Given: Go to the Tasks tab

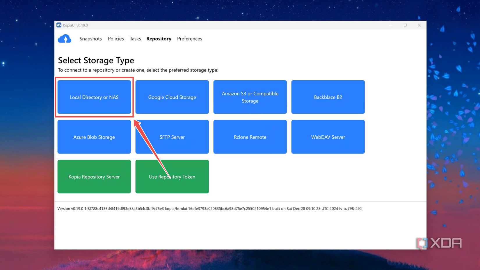Looking at the screenshot, I should 135,39.
